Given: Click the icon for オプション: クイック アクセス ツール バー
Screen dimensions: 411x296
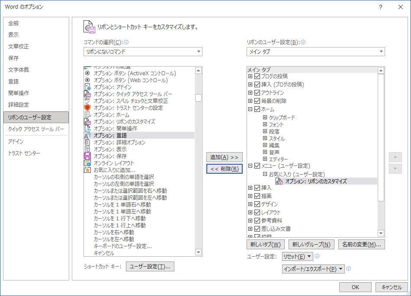Looking at the screenshot, I should tap(87, 94).
